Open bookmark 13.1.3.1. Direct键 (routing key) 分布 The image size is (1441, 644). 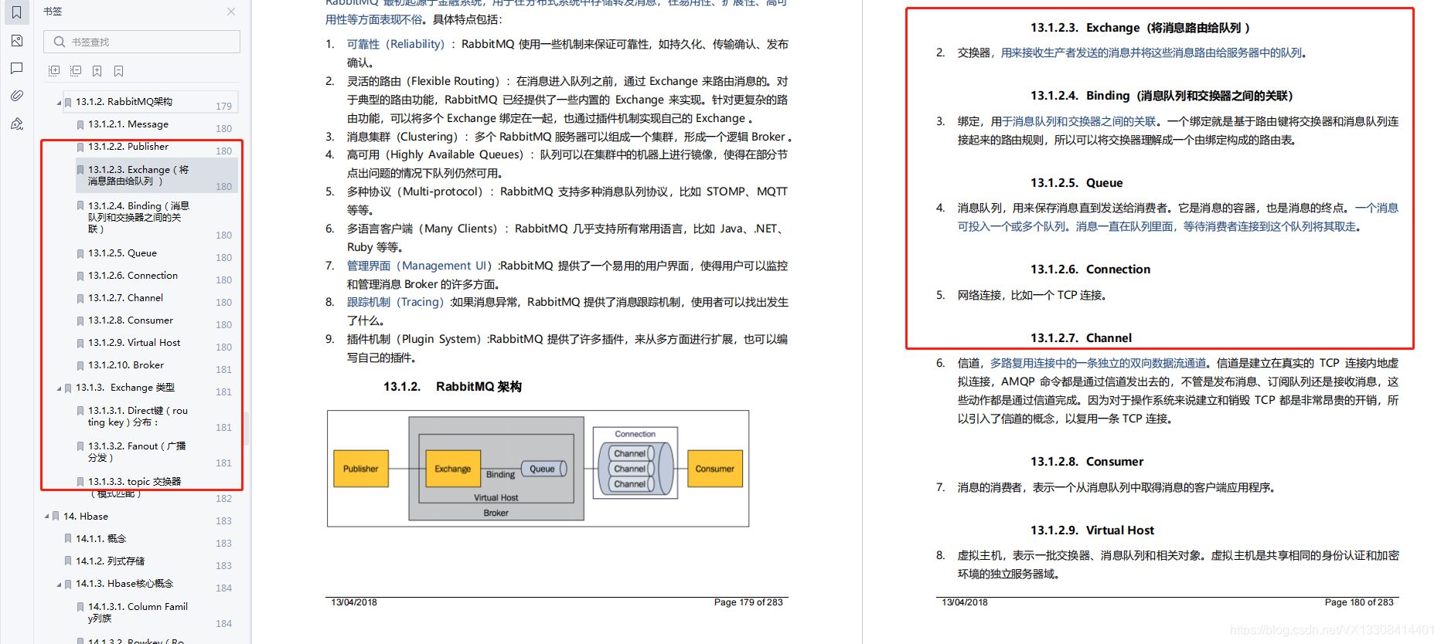tap(138, 416)
